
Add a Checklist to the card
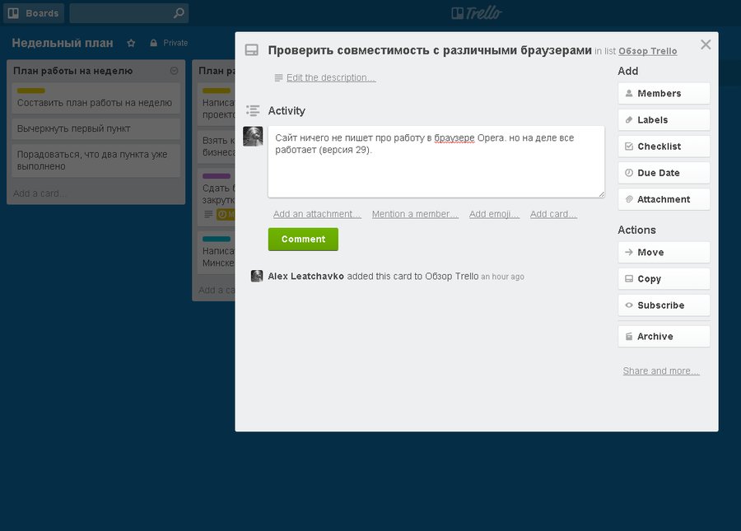pyautogui.click(x=664, y=147)
